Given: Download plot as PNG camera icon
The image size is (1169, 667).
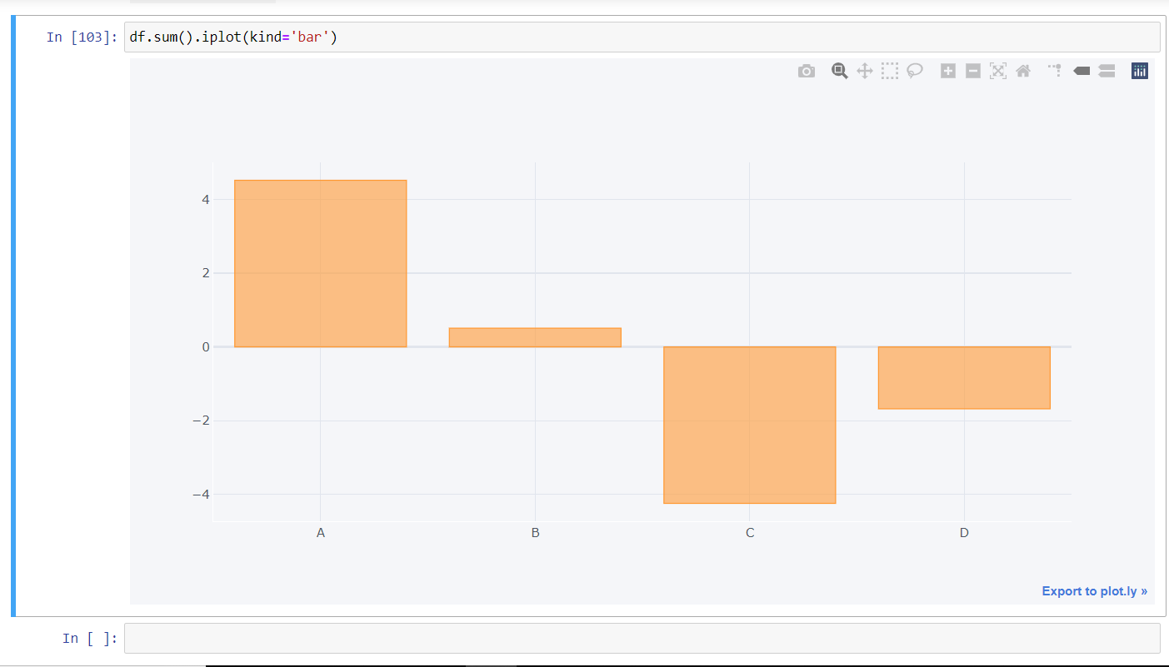Looking at the screenshot, I should point(806,72).
